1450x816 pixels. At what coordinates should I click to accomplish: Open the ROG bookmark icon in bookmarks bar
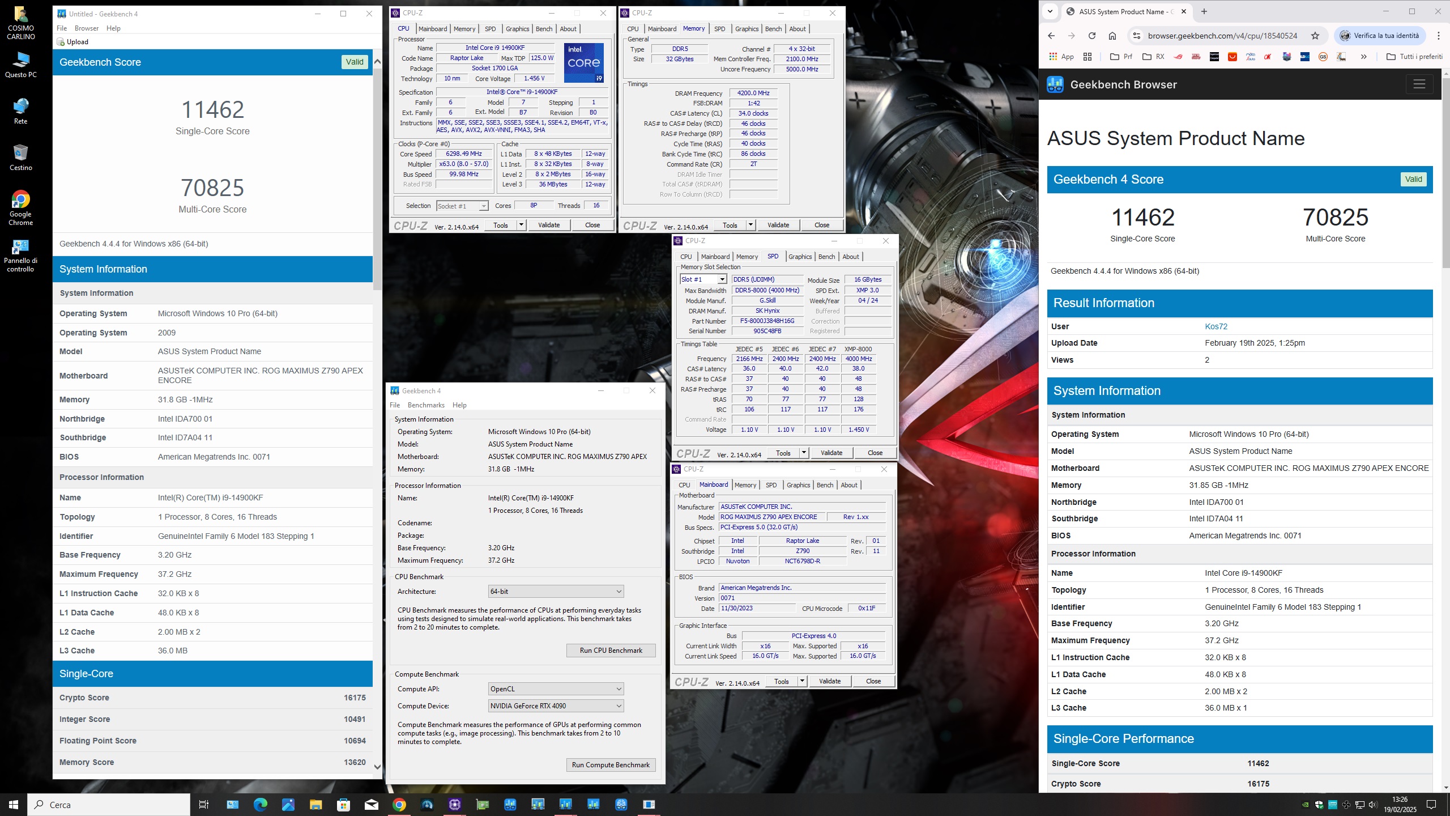(1178, 57)
